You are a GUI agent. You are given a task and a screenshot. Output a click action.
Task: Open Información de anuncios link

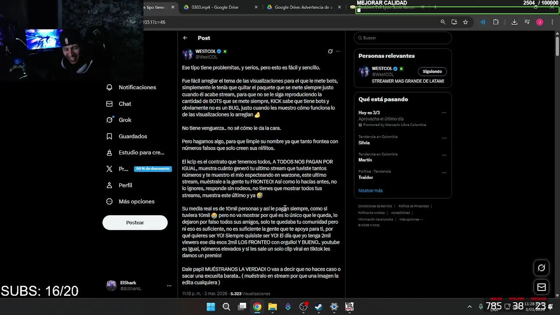pyautogui.click(x=375, y=220)
